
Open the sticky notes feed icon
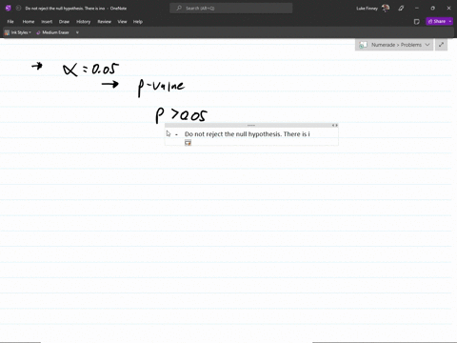pos(417,22)
